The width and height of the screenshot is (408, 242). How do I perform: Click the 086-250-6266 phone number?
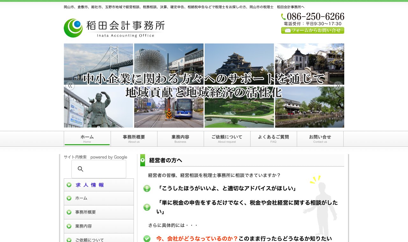click(316, 17)
